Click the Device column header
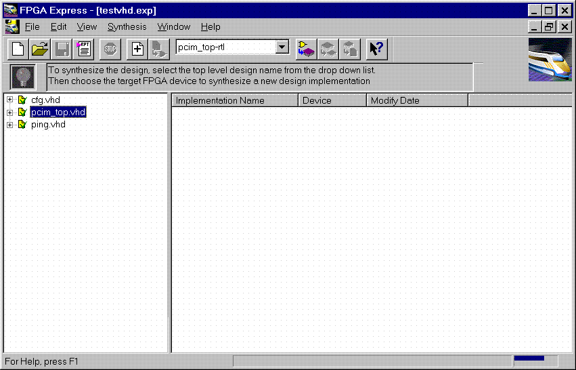 point(332,100)
